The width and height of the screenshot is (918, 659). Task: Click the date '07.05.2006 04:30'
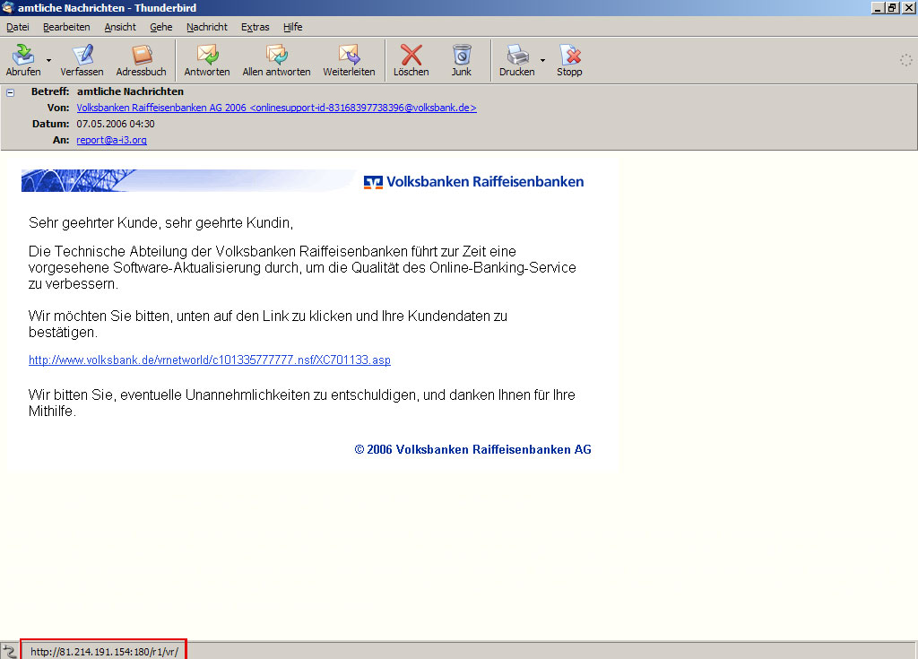coord(116,124)
